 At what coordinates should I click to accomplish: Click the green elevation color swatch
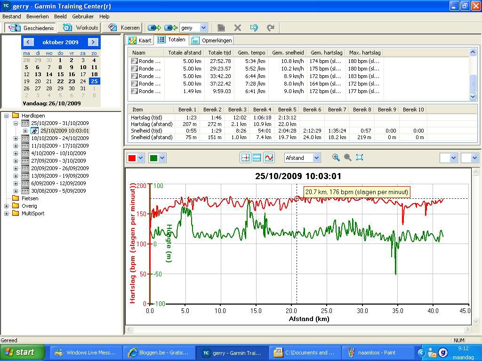click(153, 158)
